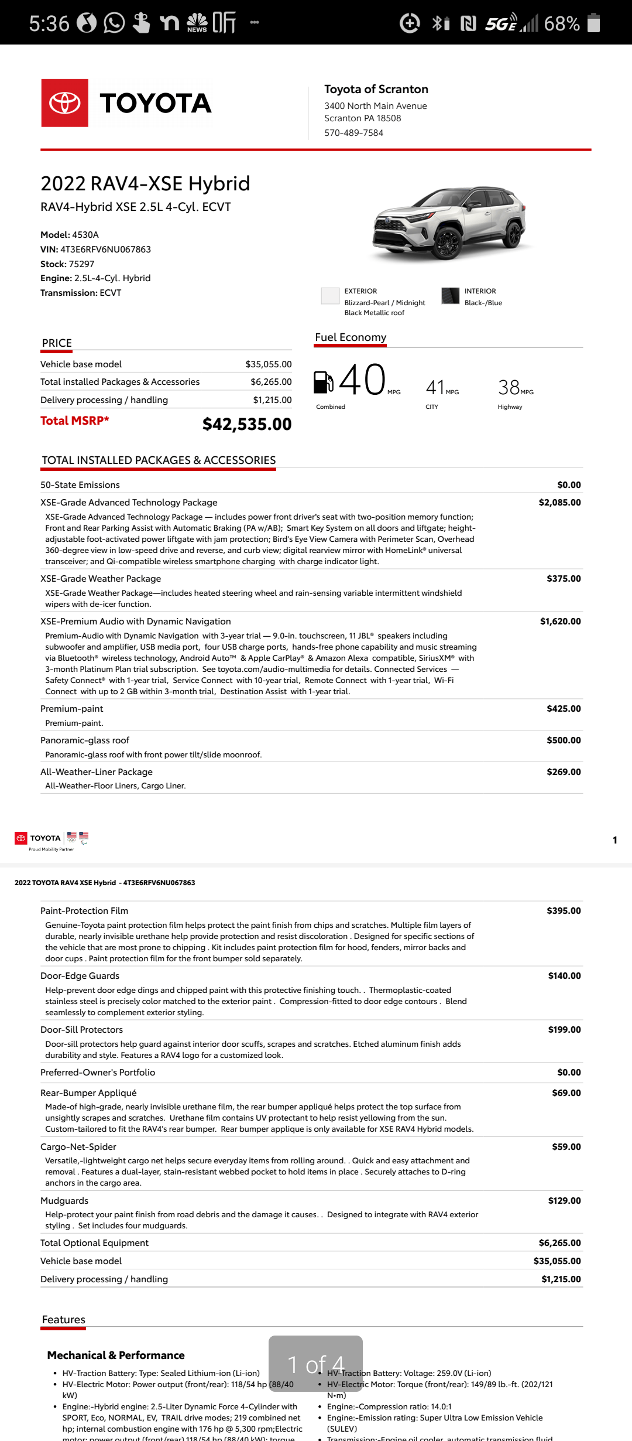Tap the NFC status icon
Viewport: 632px width, 1441px height.
coord(468,23)
